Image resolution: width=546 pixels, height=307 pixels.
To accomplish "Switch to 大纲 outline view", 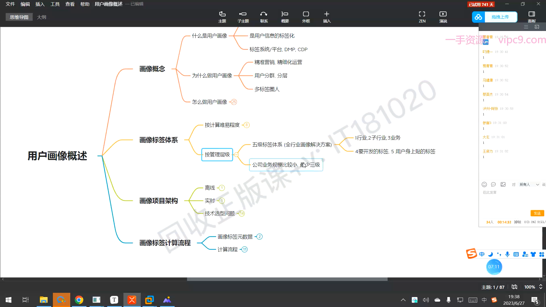I will 42,17.
